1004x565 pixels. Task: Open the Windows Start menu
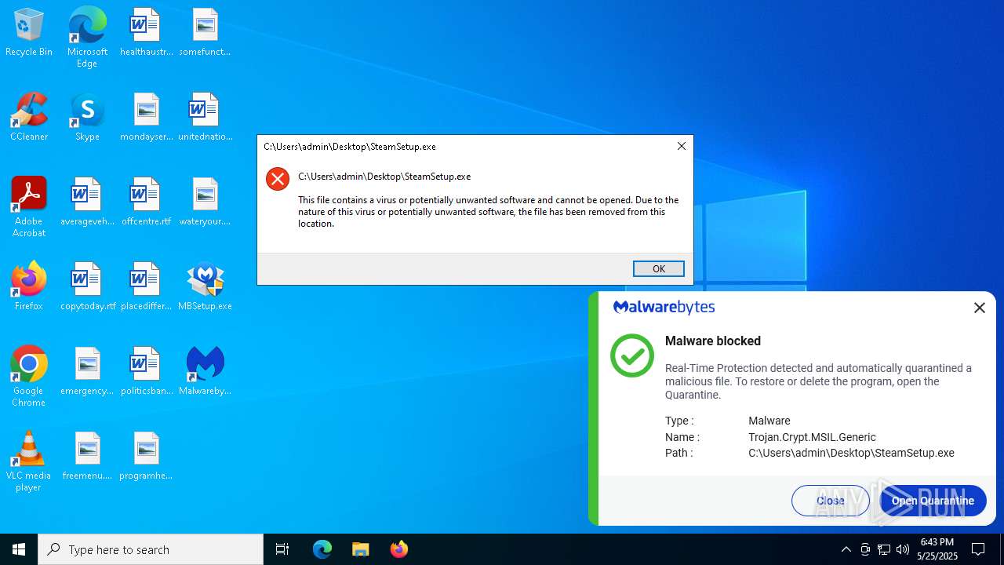point(19,549)
